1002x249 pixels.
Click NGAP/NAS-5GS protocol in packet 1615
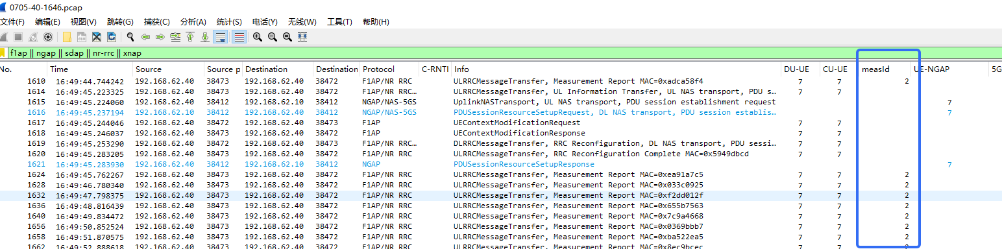[x=389, y=102]
